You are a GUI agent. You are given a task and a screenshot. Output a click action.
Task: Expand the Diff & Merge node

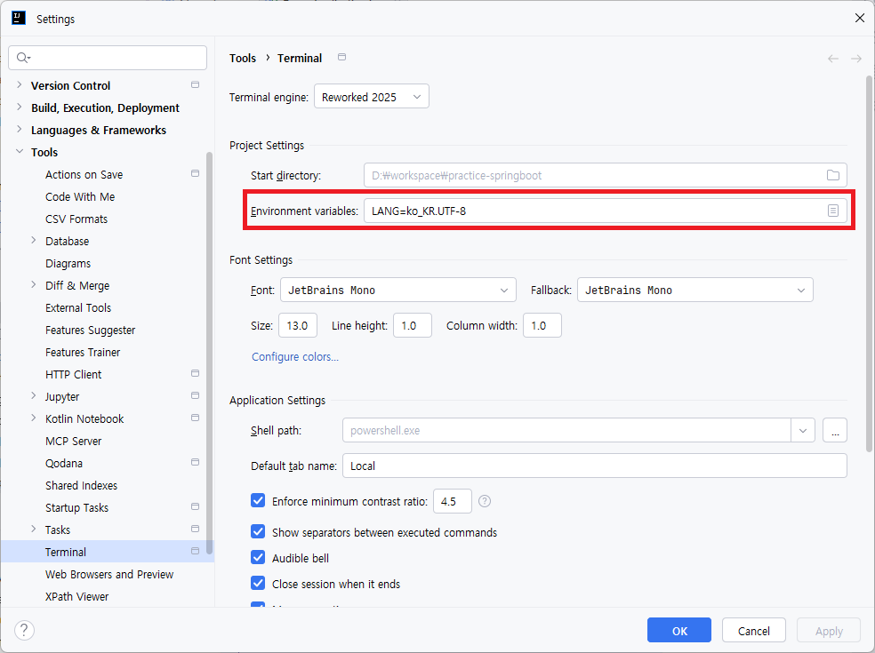pyautogui.click(x=34, y=285)
